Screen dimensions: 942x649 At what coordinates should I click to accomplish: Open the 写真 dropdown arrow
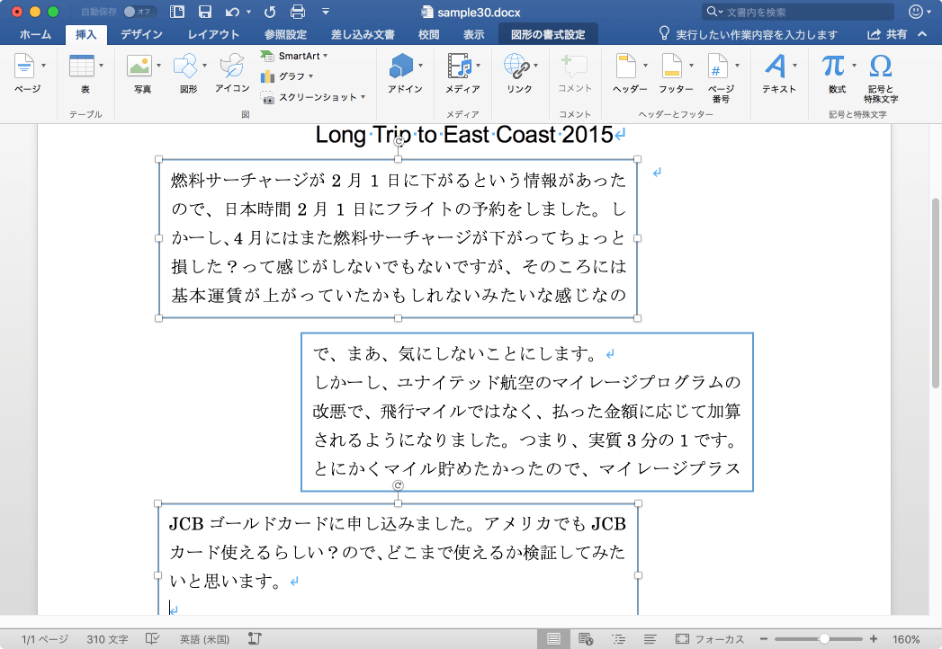pos(158,65)
